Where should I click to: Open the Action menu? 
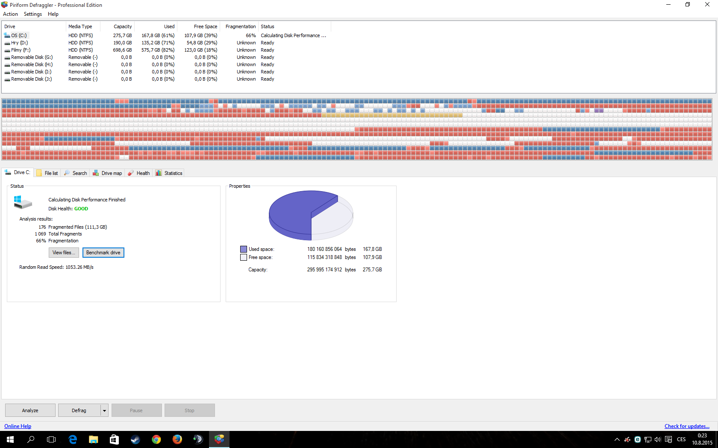(x=10, y=14)
